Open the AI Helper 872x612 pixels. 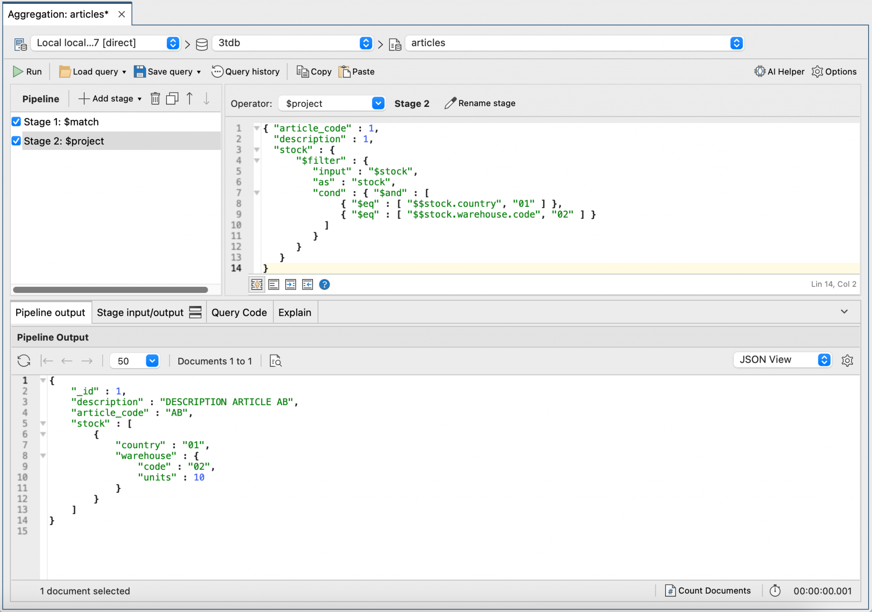point(779,71)
